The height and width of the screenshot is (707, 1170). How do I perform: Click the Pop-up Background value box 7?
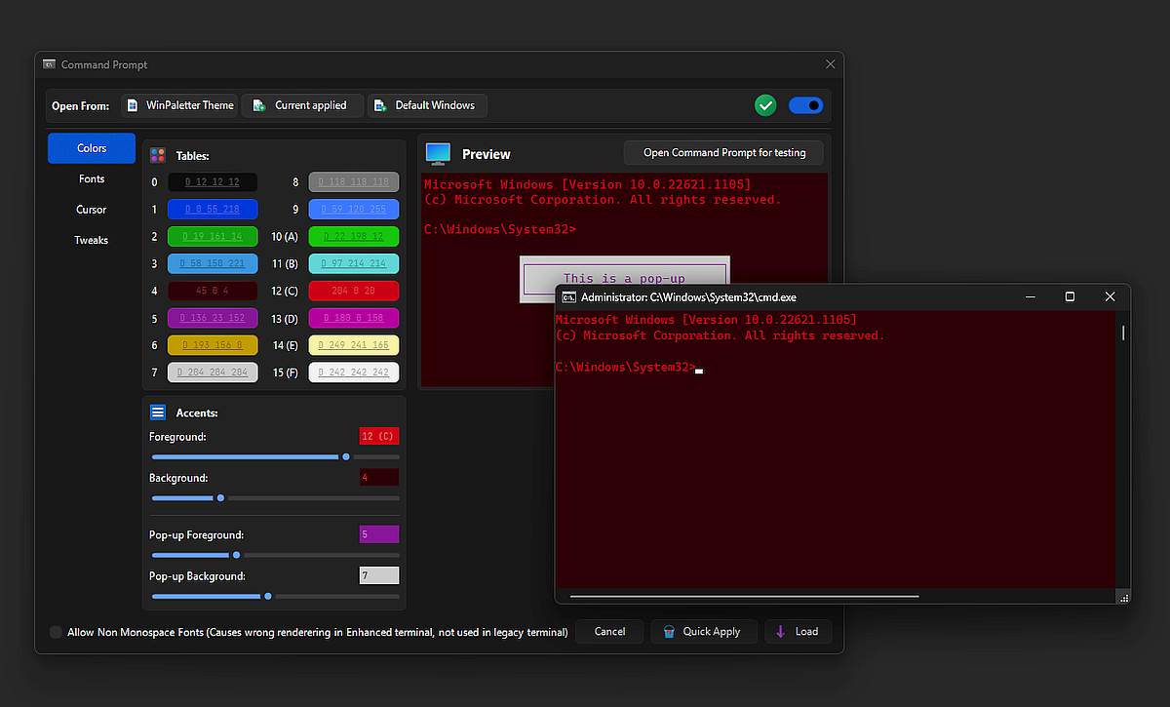[x=379, y=575]
